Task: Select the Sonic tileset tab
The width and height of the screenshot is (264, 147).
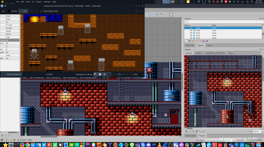Action: [230, 53]
